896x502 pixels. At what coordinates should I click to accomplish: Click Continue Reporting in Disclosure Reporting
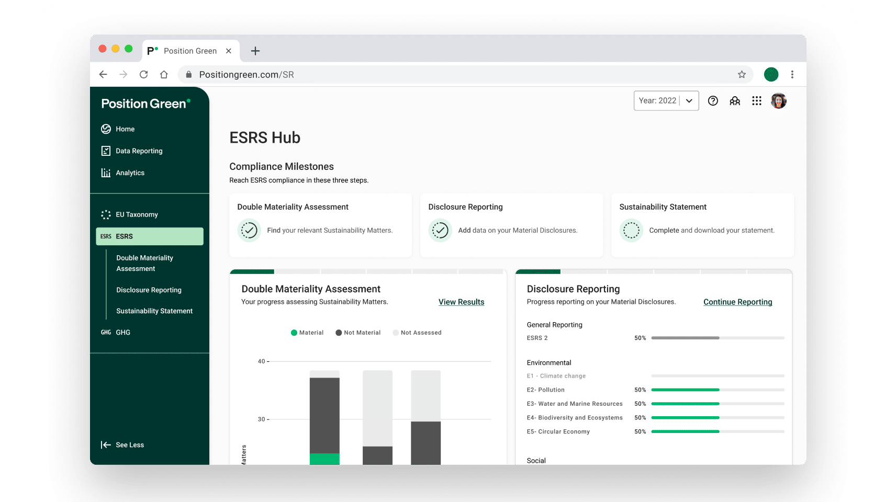737,302
